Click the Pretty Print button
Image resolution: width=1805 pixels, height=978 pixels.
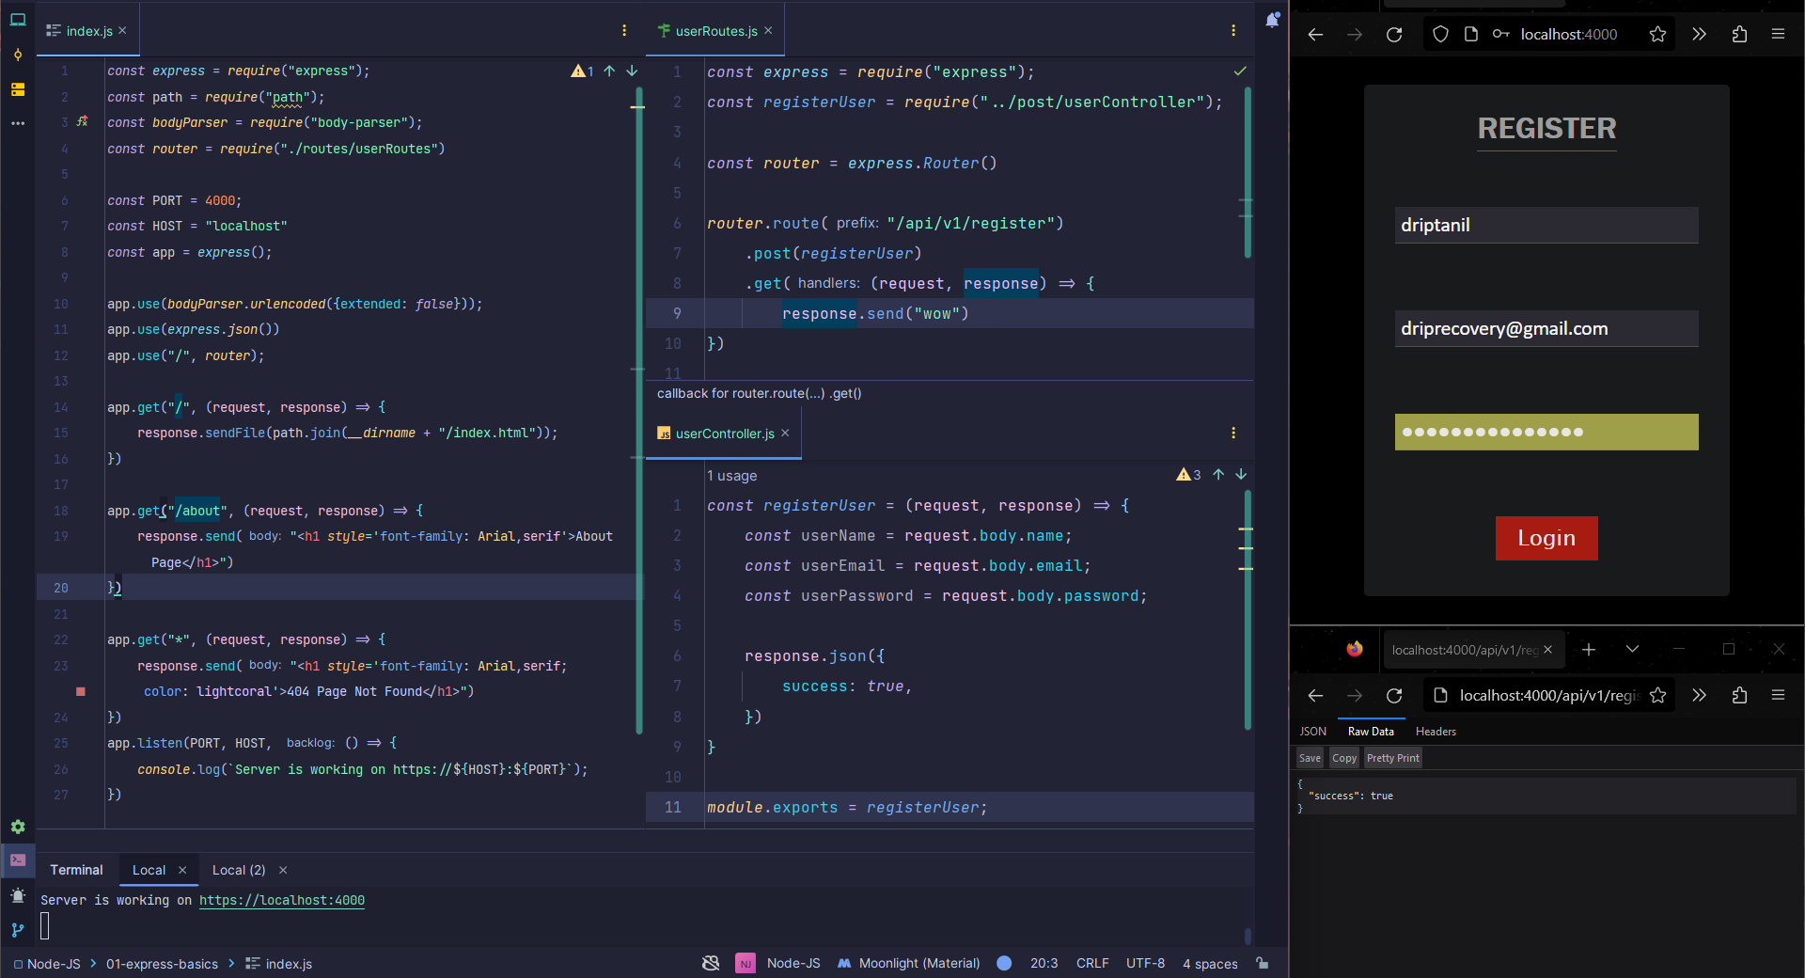point(1392,758)
